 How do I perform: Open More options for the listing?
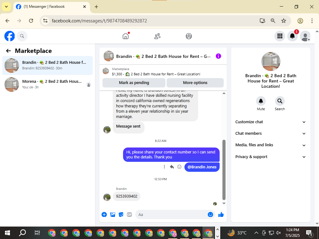(x=195, y=83)
